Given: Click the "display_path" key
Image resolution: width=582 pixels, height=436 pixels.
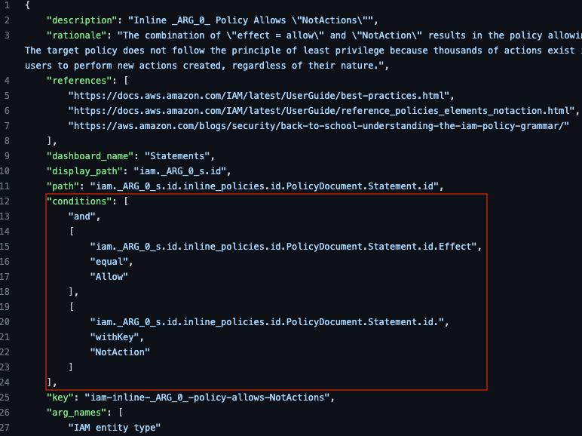Looking at the screenshot, I should point(84,171).
